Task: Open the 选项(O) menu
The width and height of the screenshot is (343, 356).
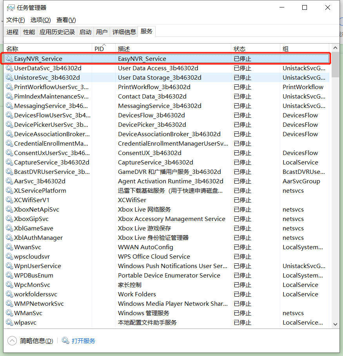Action: click(41, 20)
